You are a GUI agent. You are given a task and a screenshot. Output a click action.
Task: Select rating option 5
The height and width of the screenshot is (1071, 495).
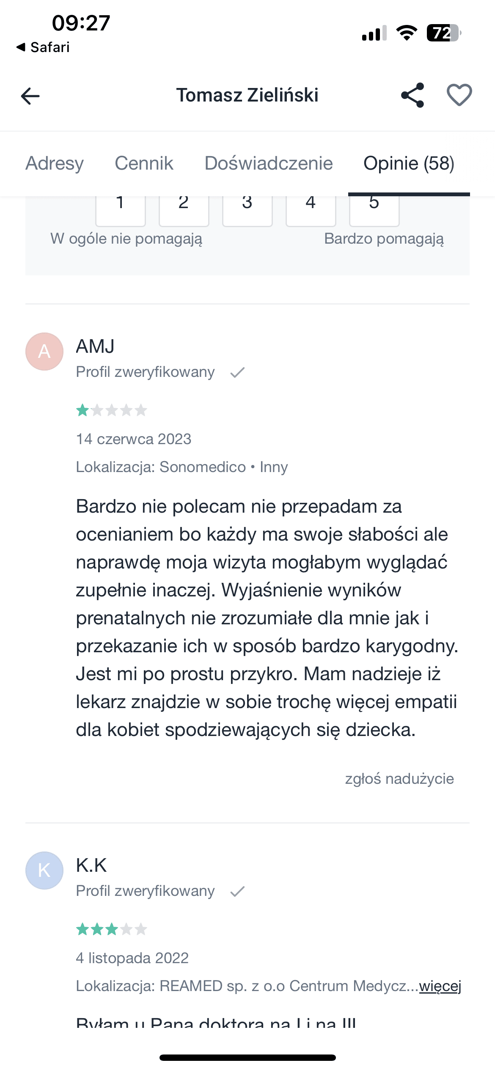click(x=374, y=209)
